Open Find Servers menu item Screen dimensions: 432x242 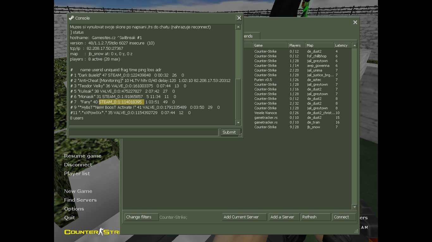80,200
